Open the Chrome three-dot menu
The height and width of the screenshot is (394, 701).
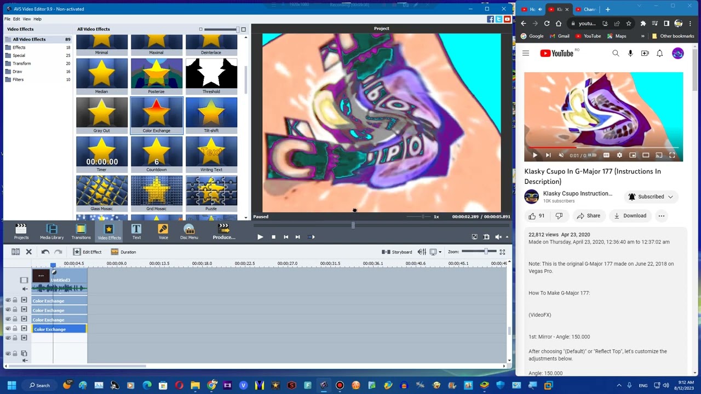691,24
